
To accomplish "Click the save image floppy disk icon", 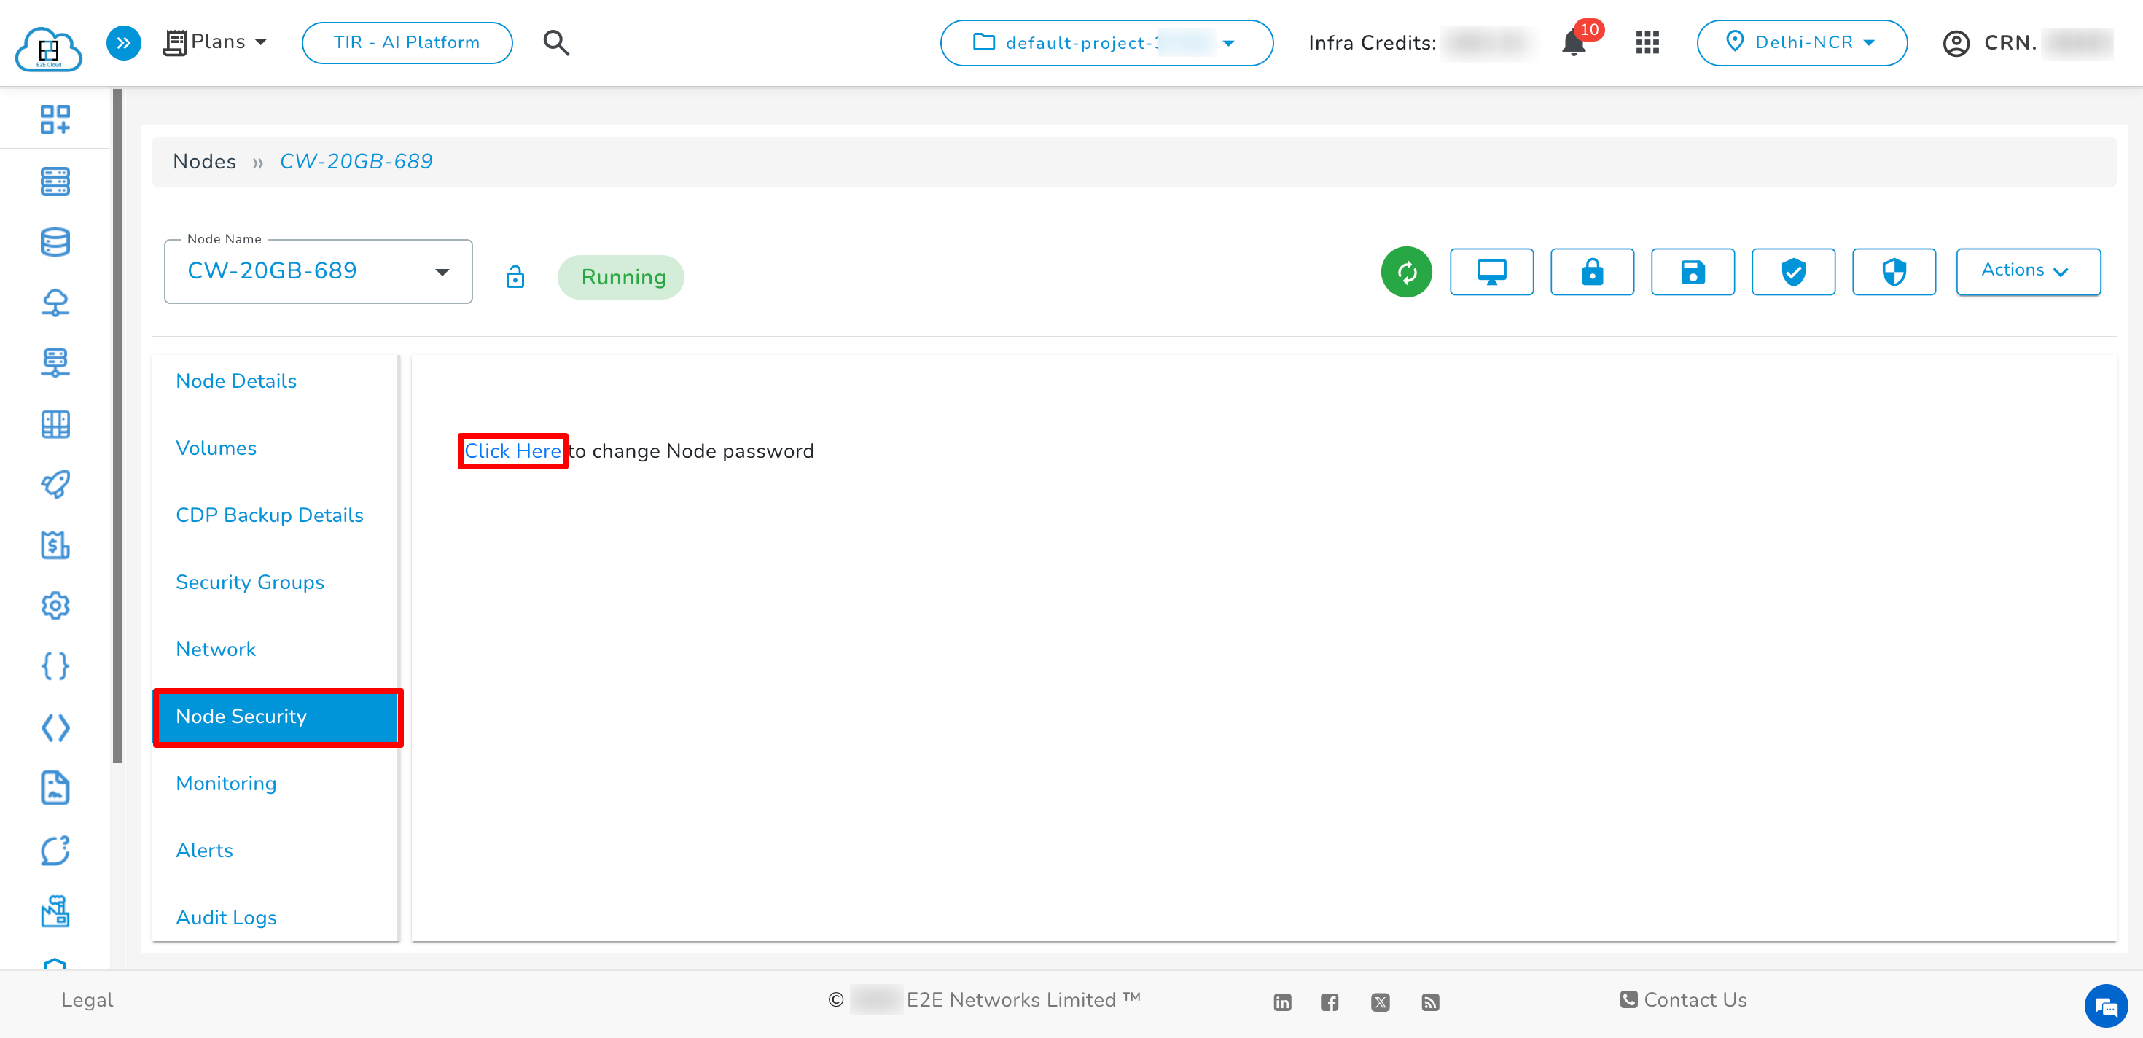I will 1692,272.
